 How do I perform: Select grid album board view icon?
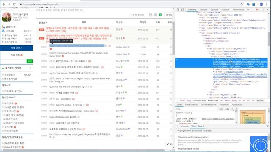click(x=155, y=15)
